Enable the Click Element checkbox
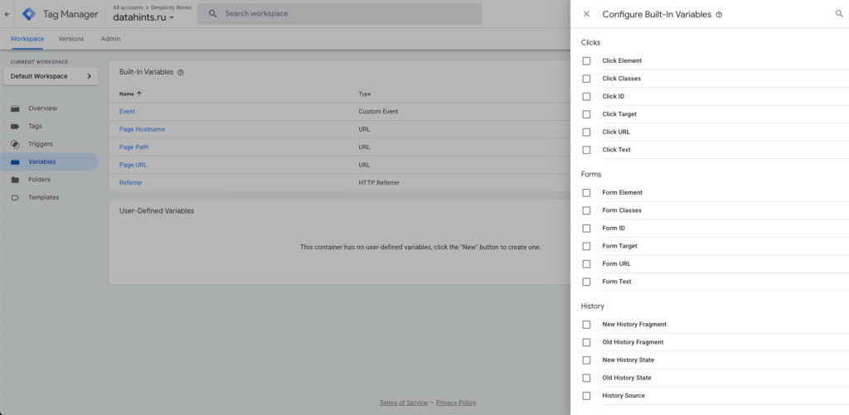 tap(586, 61)
